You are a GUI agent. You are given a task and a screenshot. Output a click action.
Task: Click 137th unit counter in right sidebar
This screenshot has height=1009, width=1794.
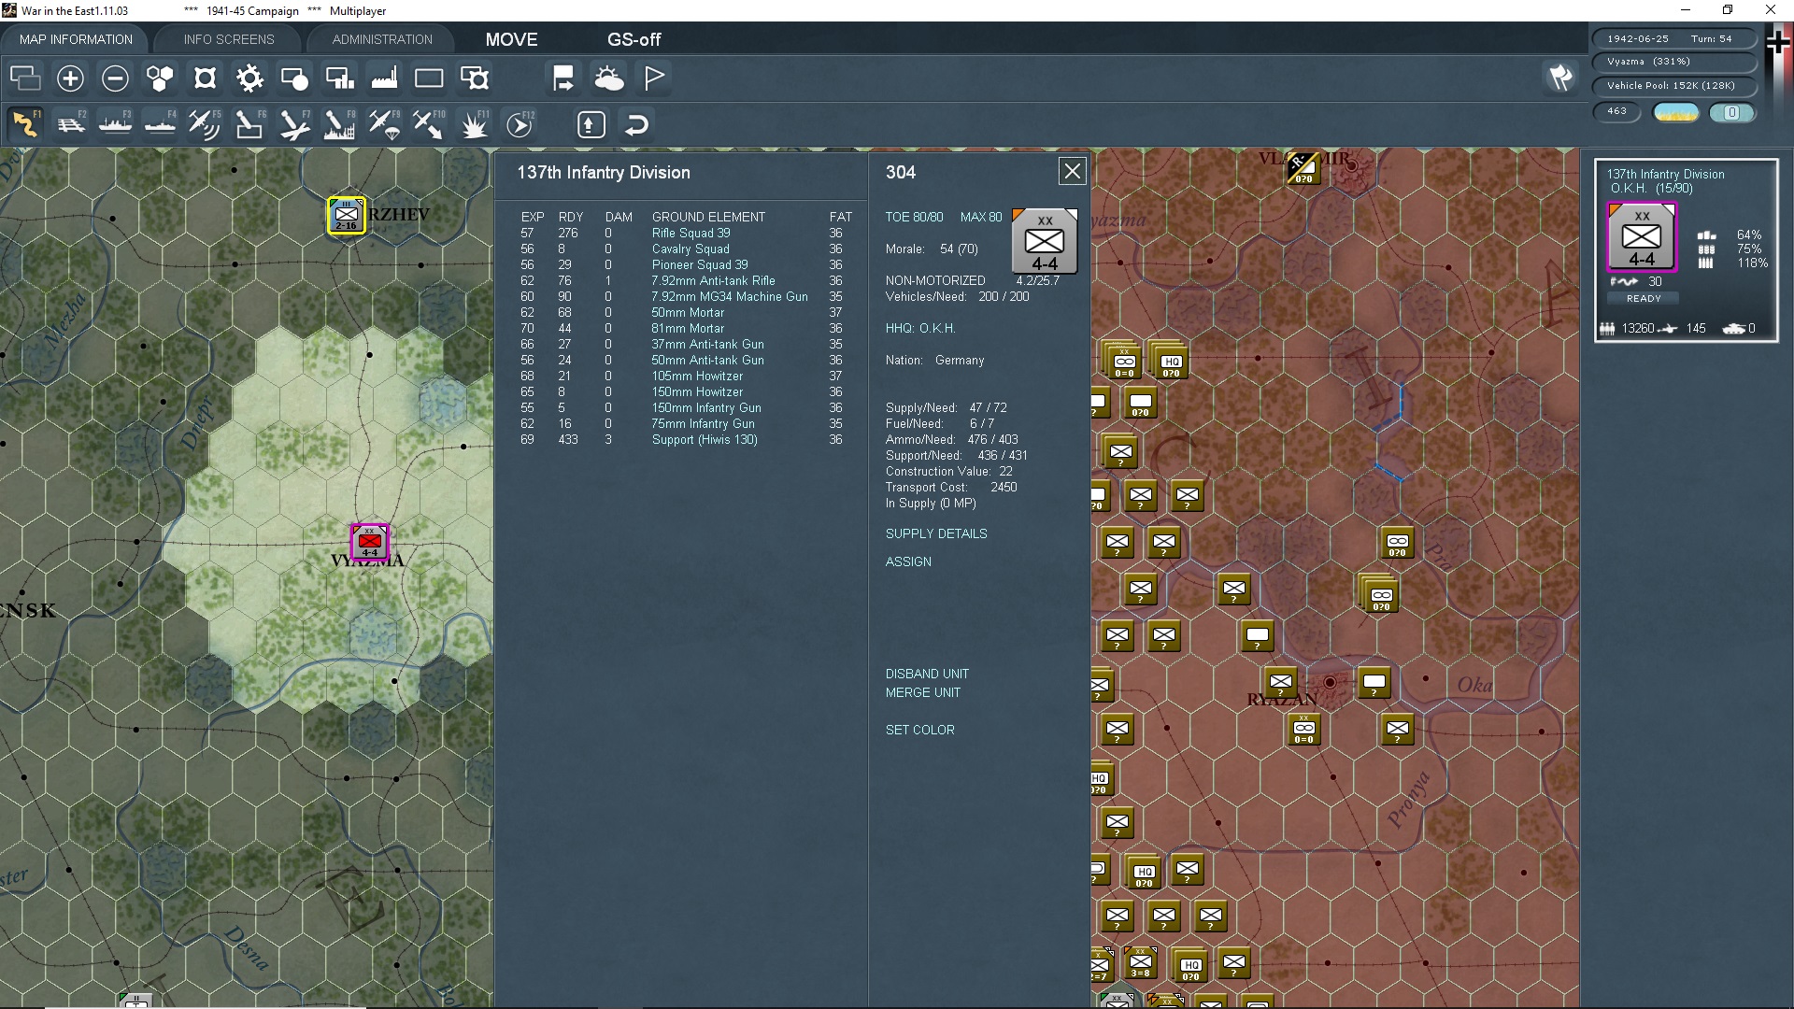1642,237
